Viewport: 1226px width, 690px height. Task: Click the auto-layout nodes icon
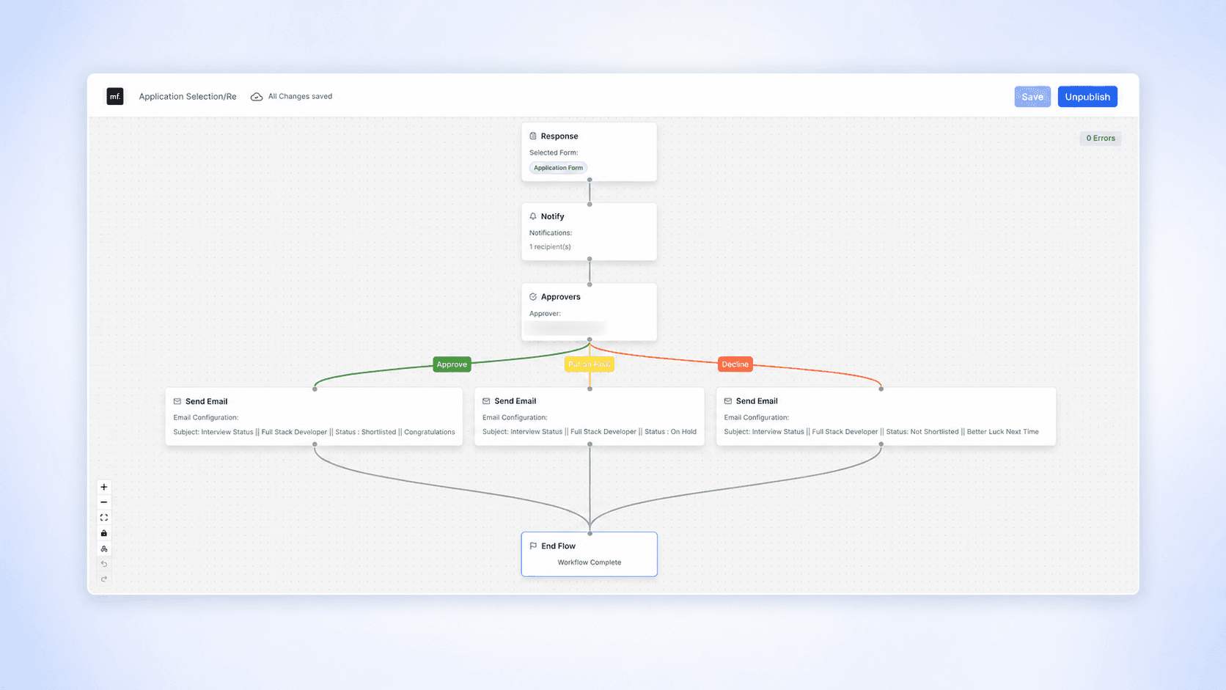coord(104,548)
